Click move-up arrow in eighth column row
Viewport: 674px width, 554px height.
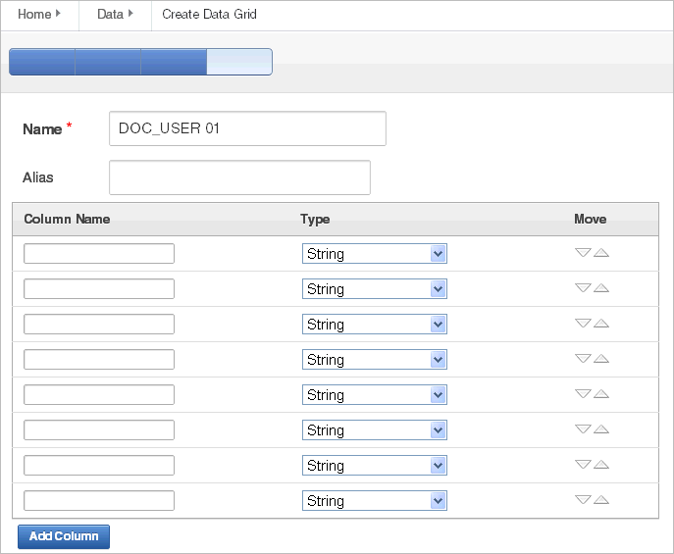tap(601, 499)
